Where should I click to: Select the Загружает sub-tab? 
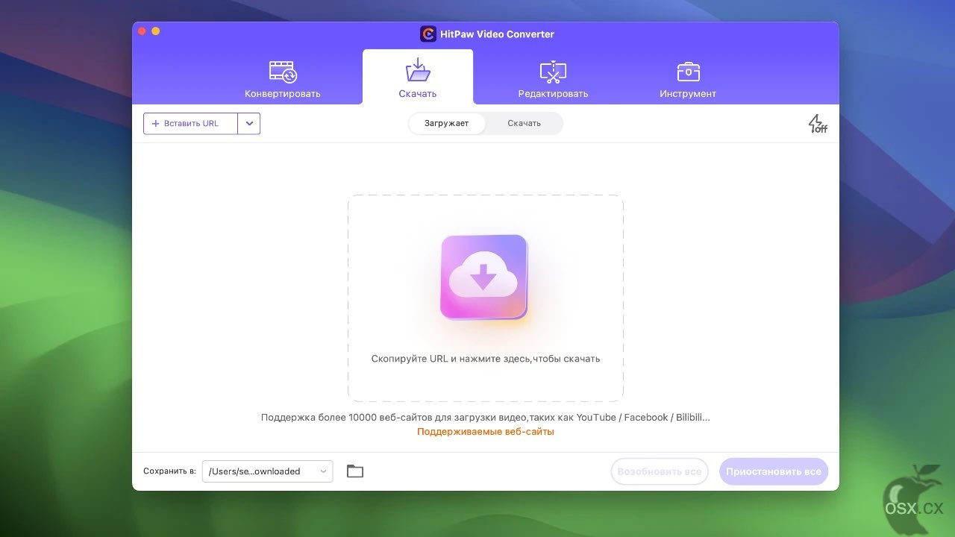pos(447,123)
